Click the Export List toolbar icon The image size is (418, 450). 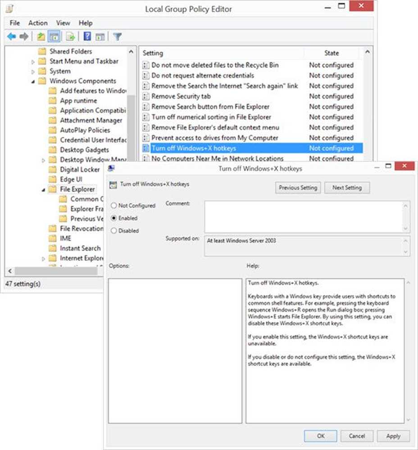[x=70, y=36]
